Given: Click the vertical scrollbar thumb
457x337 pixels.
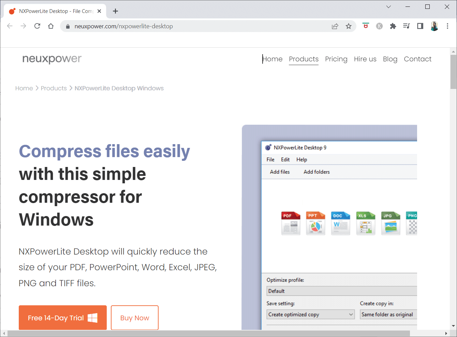Looking at the screenshot, I should click(x=453, y=72).
